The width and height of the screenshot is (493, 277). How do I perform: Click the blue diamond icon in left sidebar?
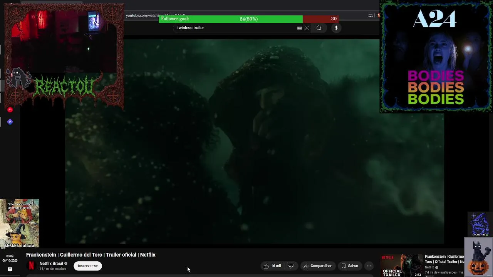tap(10, 122)
